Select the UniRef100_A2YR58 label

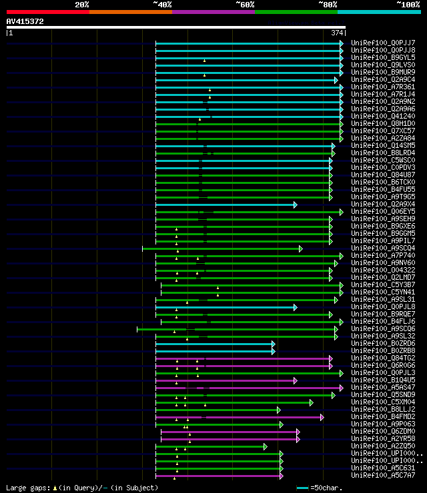click(x=383, y=438)
